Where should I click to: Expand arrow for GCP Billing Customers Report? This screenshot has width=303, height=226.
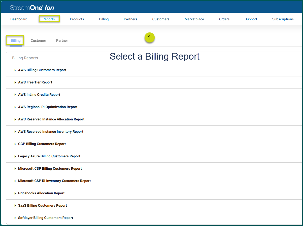15,144
